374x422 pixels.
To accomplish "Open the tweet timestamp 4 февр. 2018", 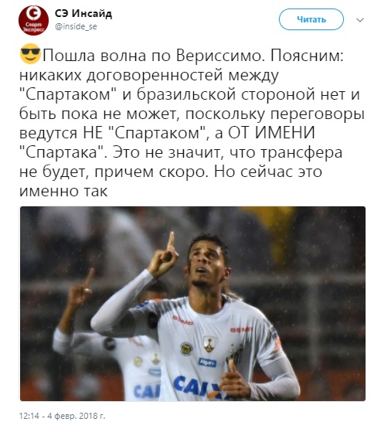I will (x=62, y=416).
